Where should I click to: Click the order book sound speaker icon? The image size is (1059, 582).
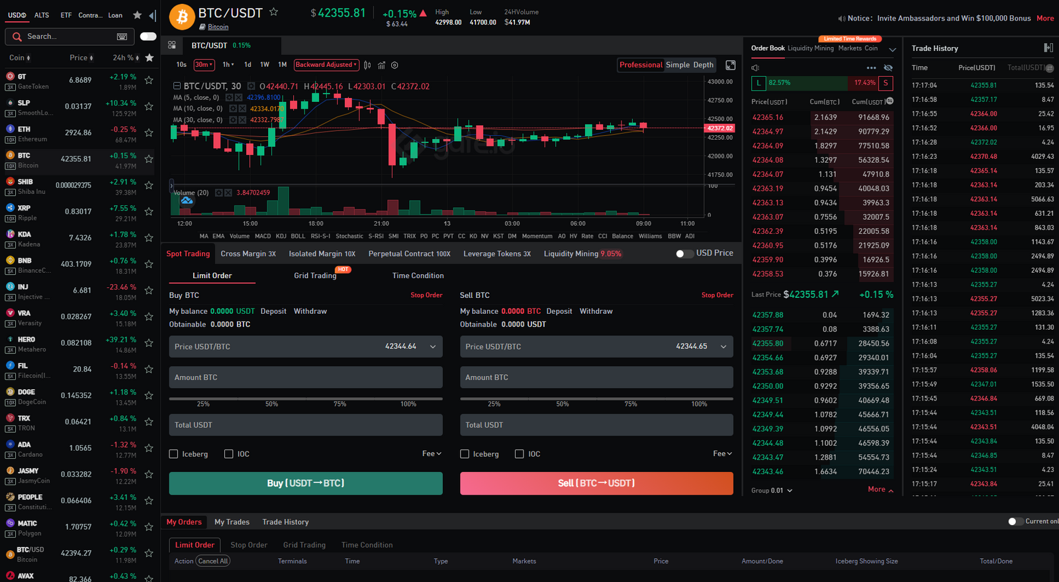click(x=755, y=68)
